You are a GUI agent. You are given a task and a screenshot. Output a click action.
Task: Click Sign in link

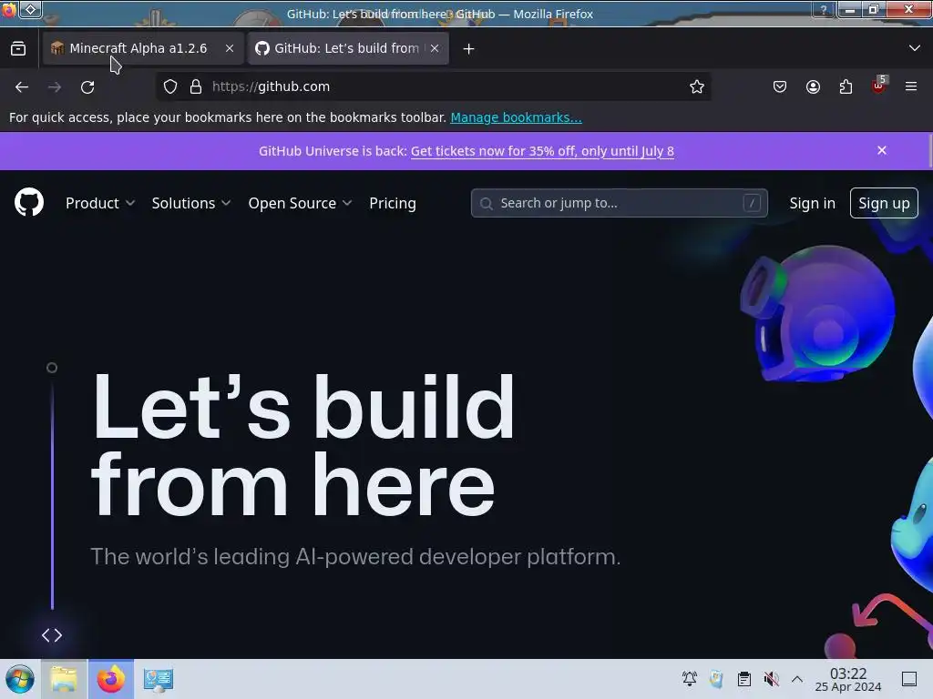[812, 203]
